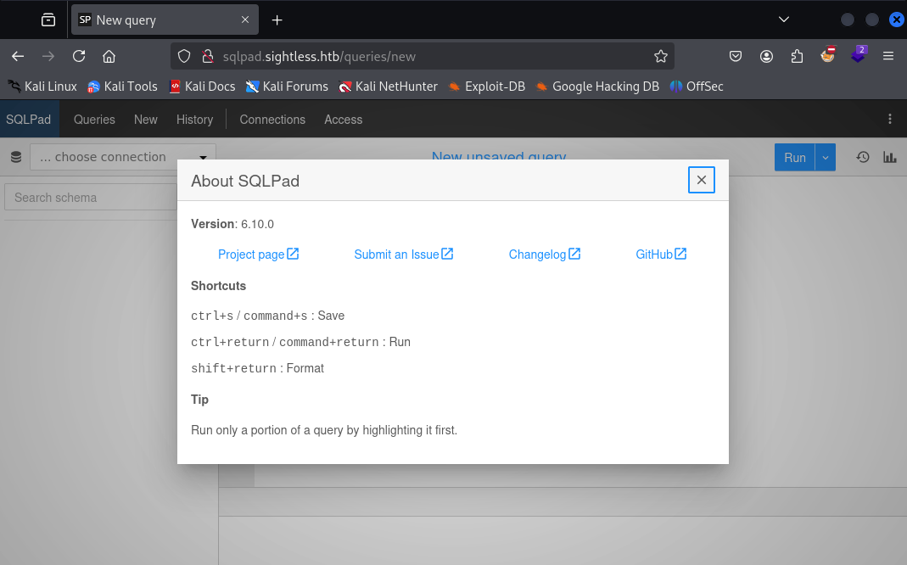907x565 pixels.
Task: Open the Firefox account icon
Action: (x=766, y=56)
